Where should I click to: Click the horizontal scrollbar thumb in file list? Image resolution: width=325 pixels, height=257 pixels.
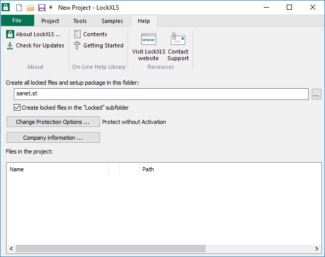click(x=111, y=248)
